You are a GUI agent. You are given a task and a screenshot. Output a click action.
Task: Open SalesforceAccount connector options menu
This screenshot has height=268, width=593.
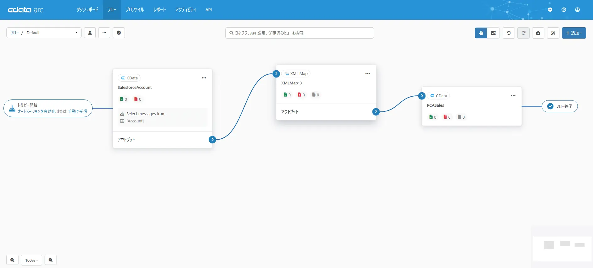(204, 78)
